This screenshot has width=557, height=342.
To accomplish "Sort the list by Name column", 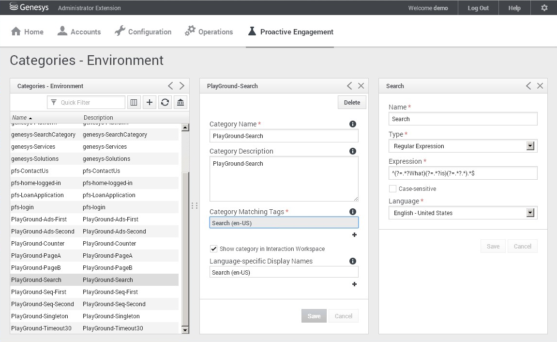I will pos(20,118).
